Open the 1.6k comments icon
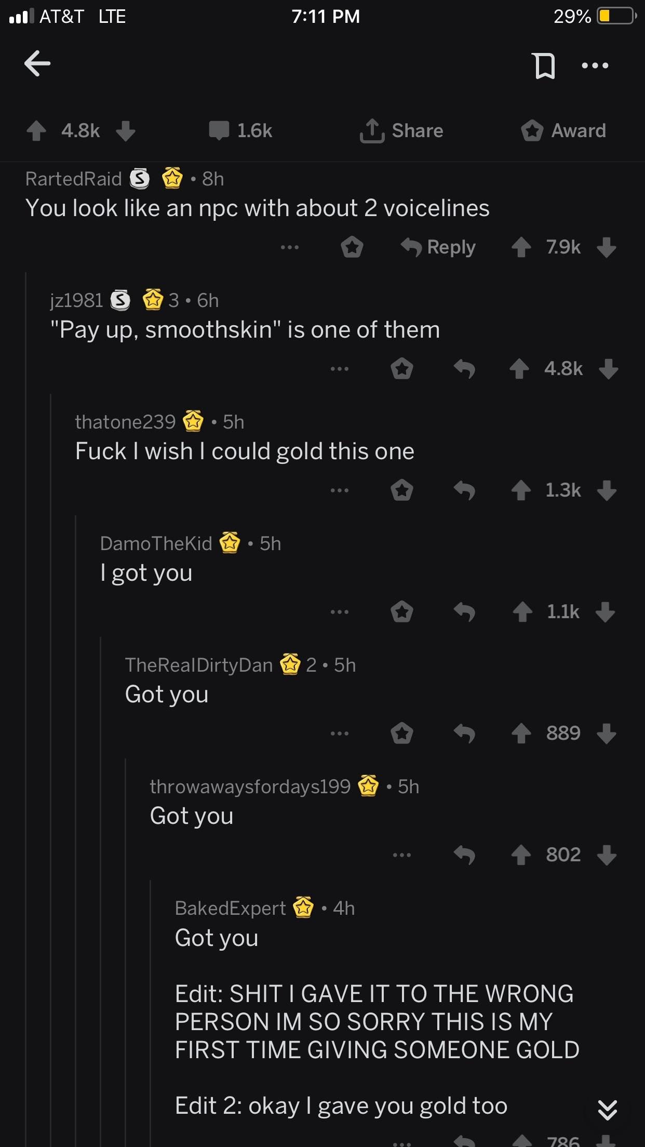 (219, 130)
